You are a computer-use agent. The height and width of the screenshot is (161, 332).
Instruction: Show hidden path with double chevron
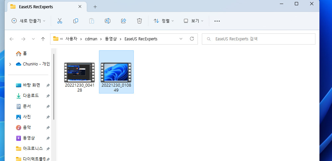(x=62, y=39)
